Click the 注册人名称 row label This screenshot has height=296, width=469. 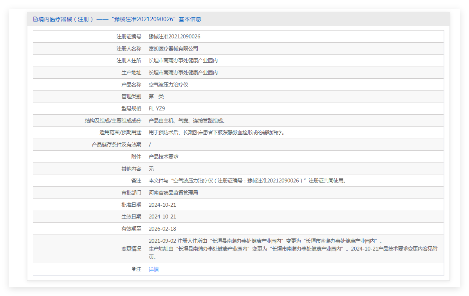[x=129, y=49]
